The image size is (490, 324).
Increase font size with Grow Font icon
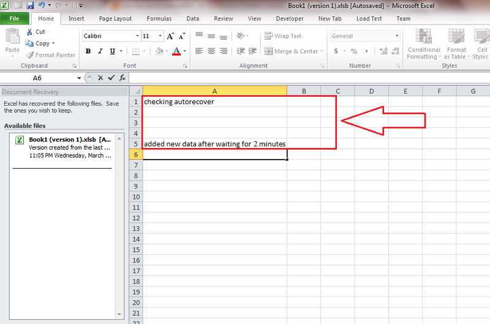tap(170, 36)
